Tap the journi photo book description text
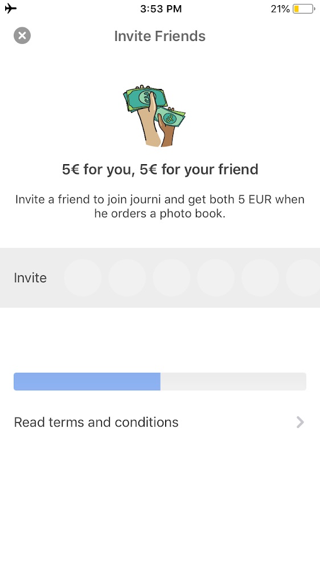This screenshot has height=570, width=320. coord(160,206)
